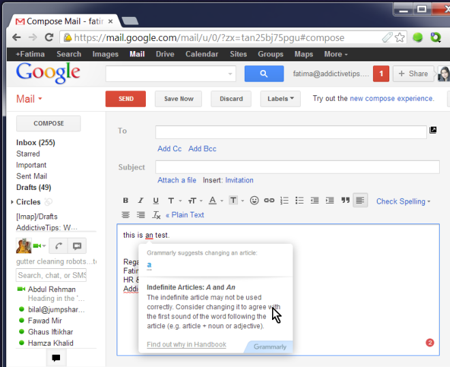Remove formatting with the Tx icon
Image resolution: width=450 pixels, height=367 pixels.
(156, 215)
